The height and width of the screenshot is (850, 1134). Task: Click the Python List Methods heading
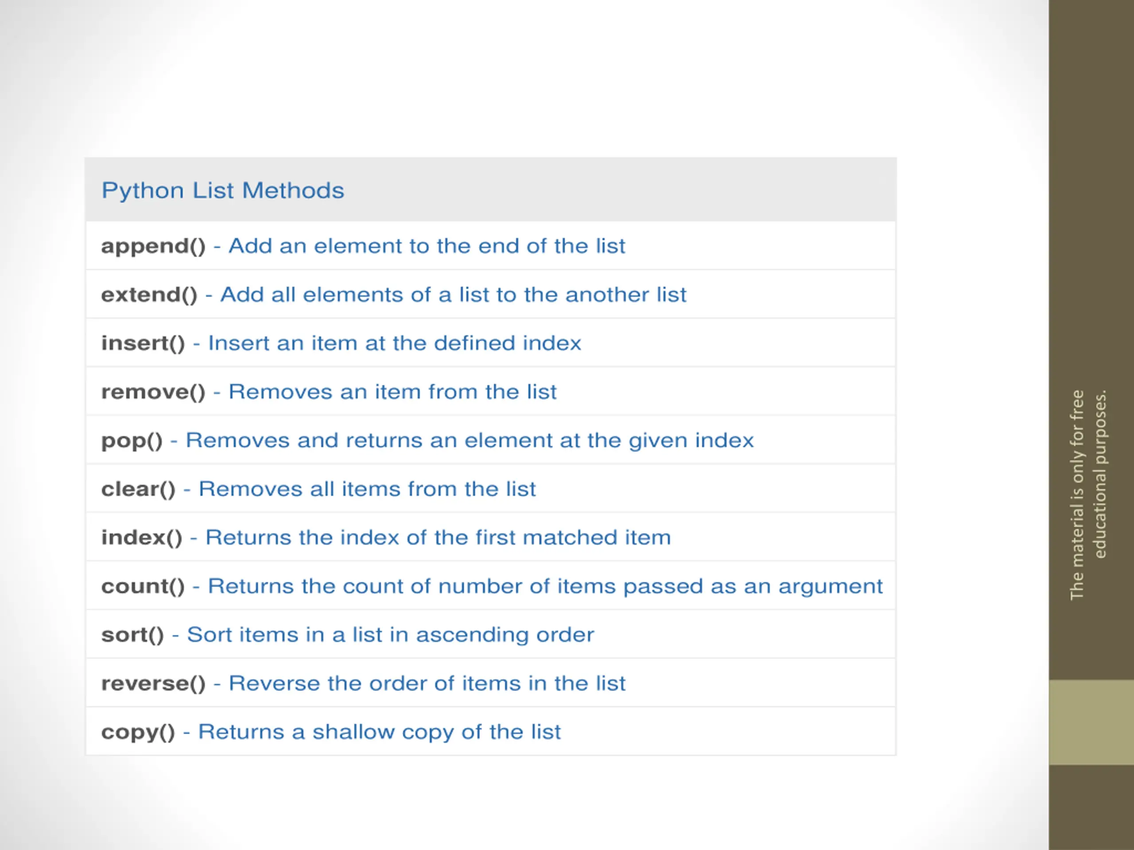point(222,191)
